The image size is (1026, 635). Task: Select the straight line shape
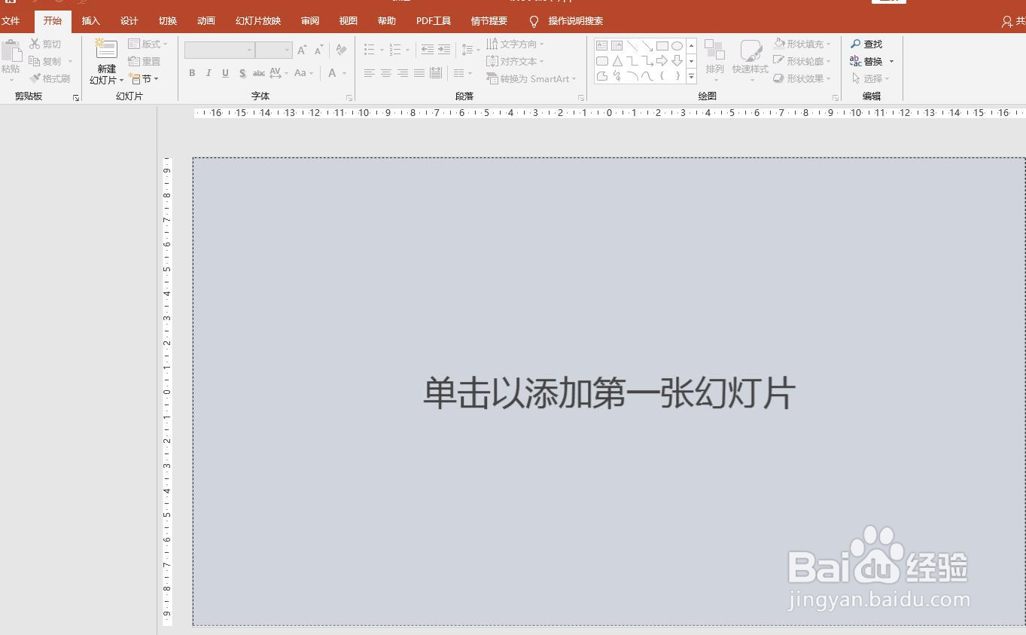tap(632, 46)
